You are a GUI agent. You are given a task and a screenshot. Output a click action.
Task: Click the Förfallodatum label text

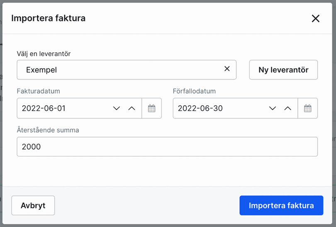194,91
